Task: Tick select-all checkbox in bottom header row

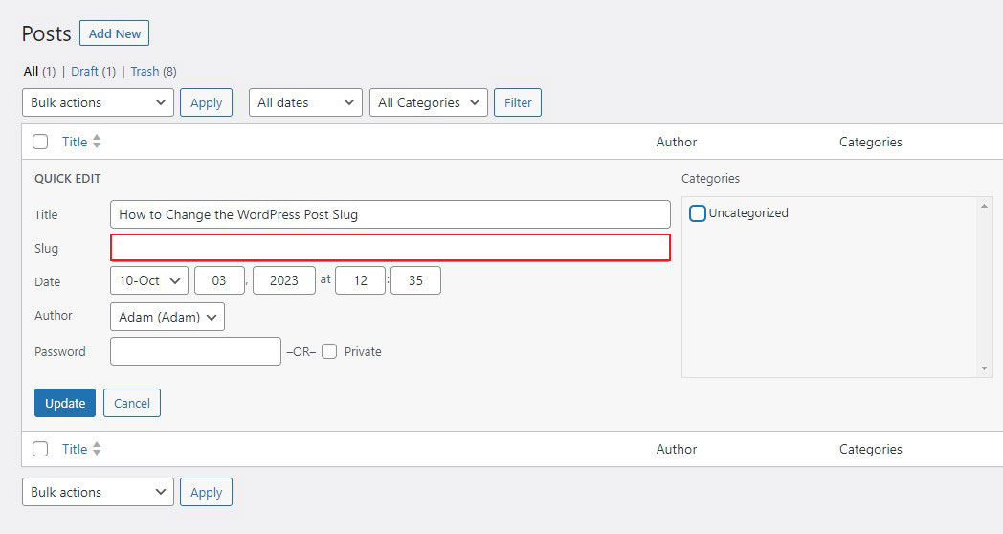Action: tap(40, 449)
